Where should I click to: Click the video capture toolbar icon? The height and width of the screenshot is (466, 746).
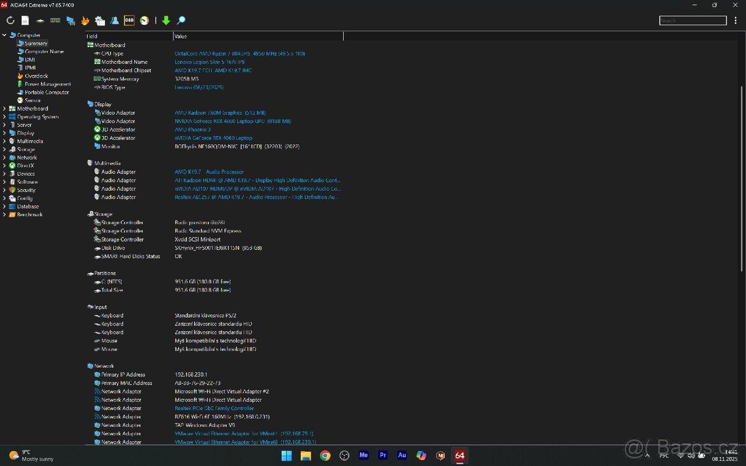[x=70, y=21]
